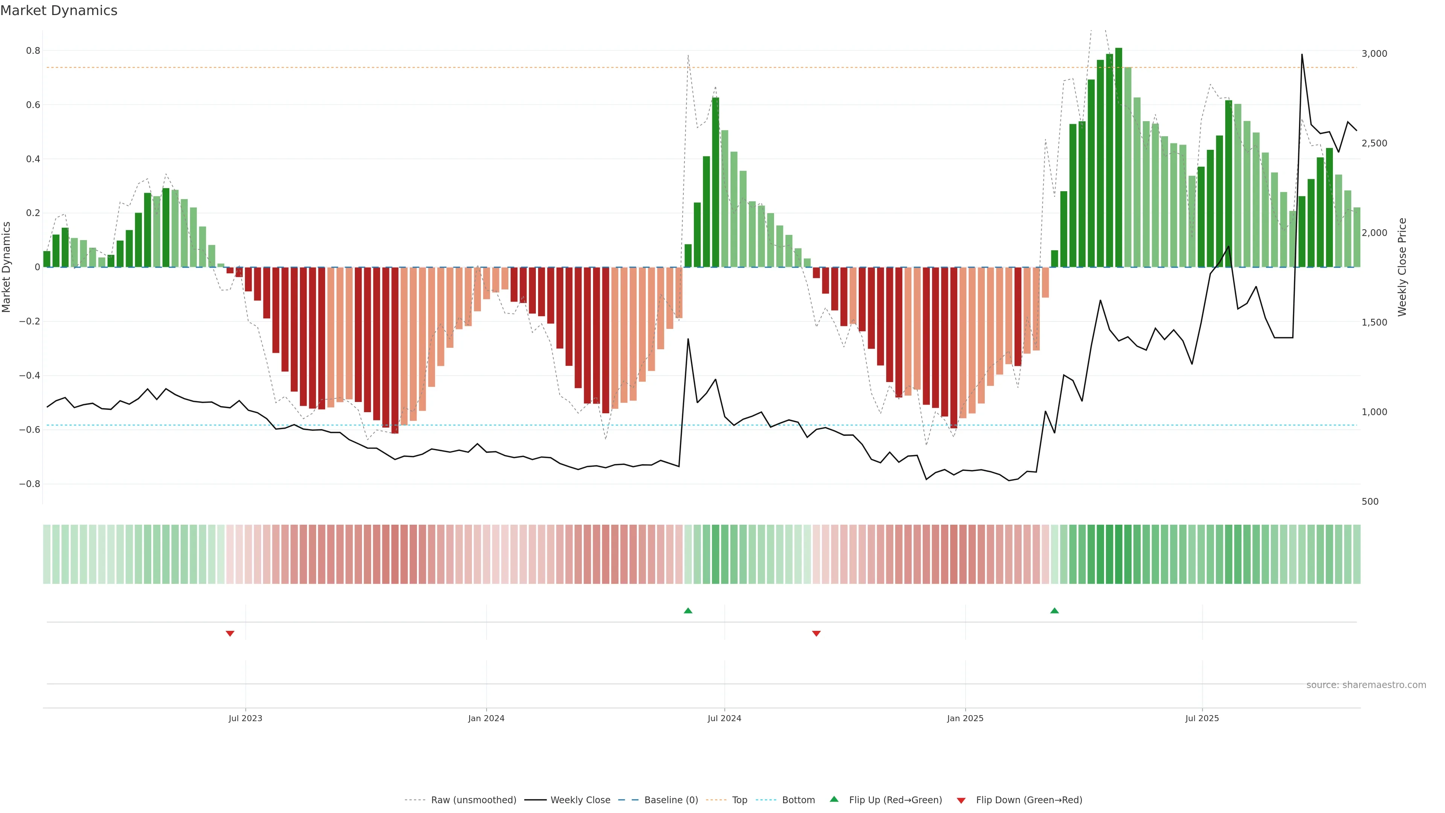This screenshot has height=813, width=1445.
Task: Click the dashed gray Raw line legend icon
Action: pos(415,800)
